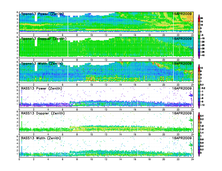222x171 pixels.
Task: Click the 16APR2009 date in RASS13 Power panel
Action: [182, 89]
